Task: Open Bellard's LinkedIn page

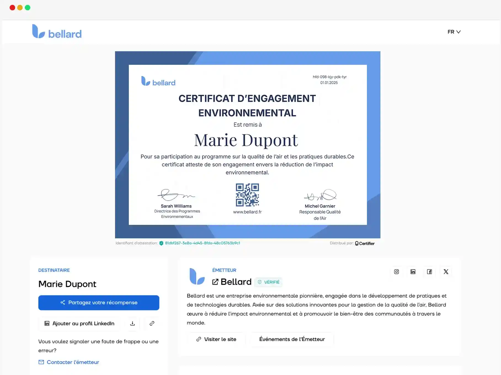Action: coord(413,272)
